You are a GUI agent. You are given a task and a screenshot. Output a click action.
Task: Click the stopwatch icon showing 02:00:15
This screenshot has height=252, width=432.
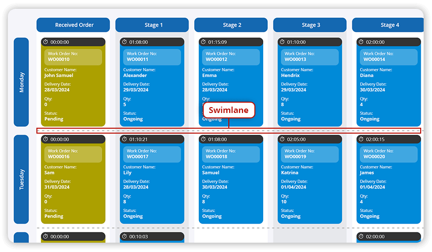[x=361, y=140]
